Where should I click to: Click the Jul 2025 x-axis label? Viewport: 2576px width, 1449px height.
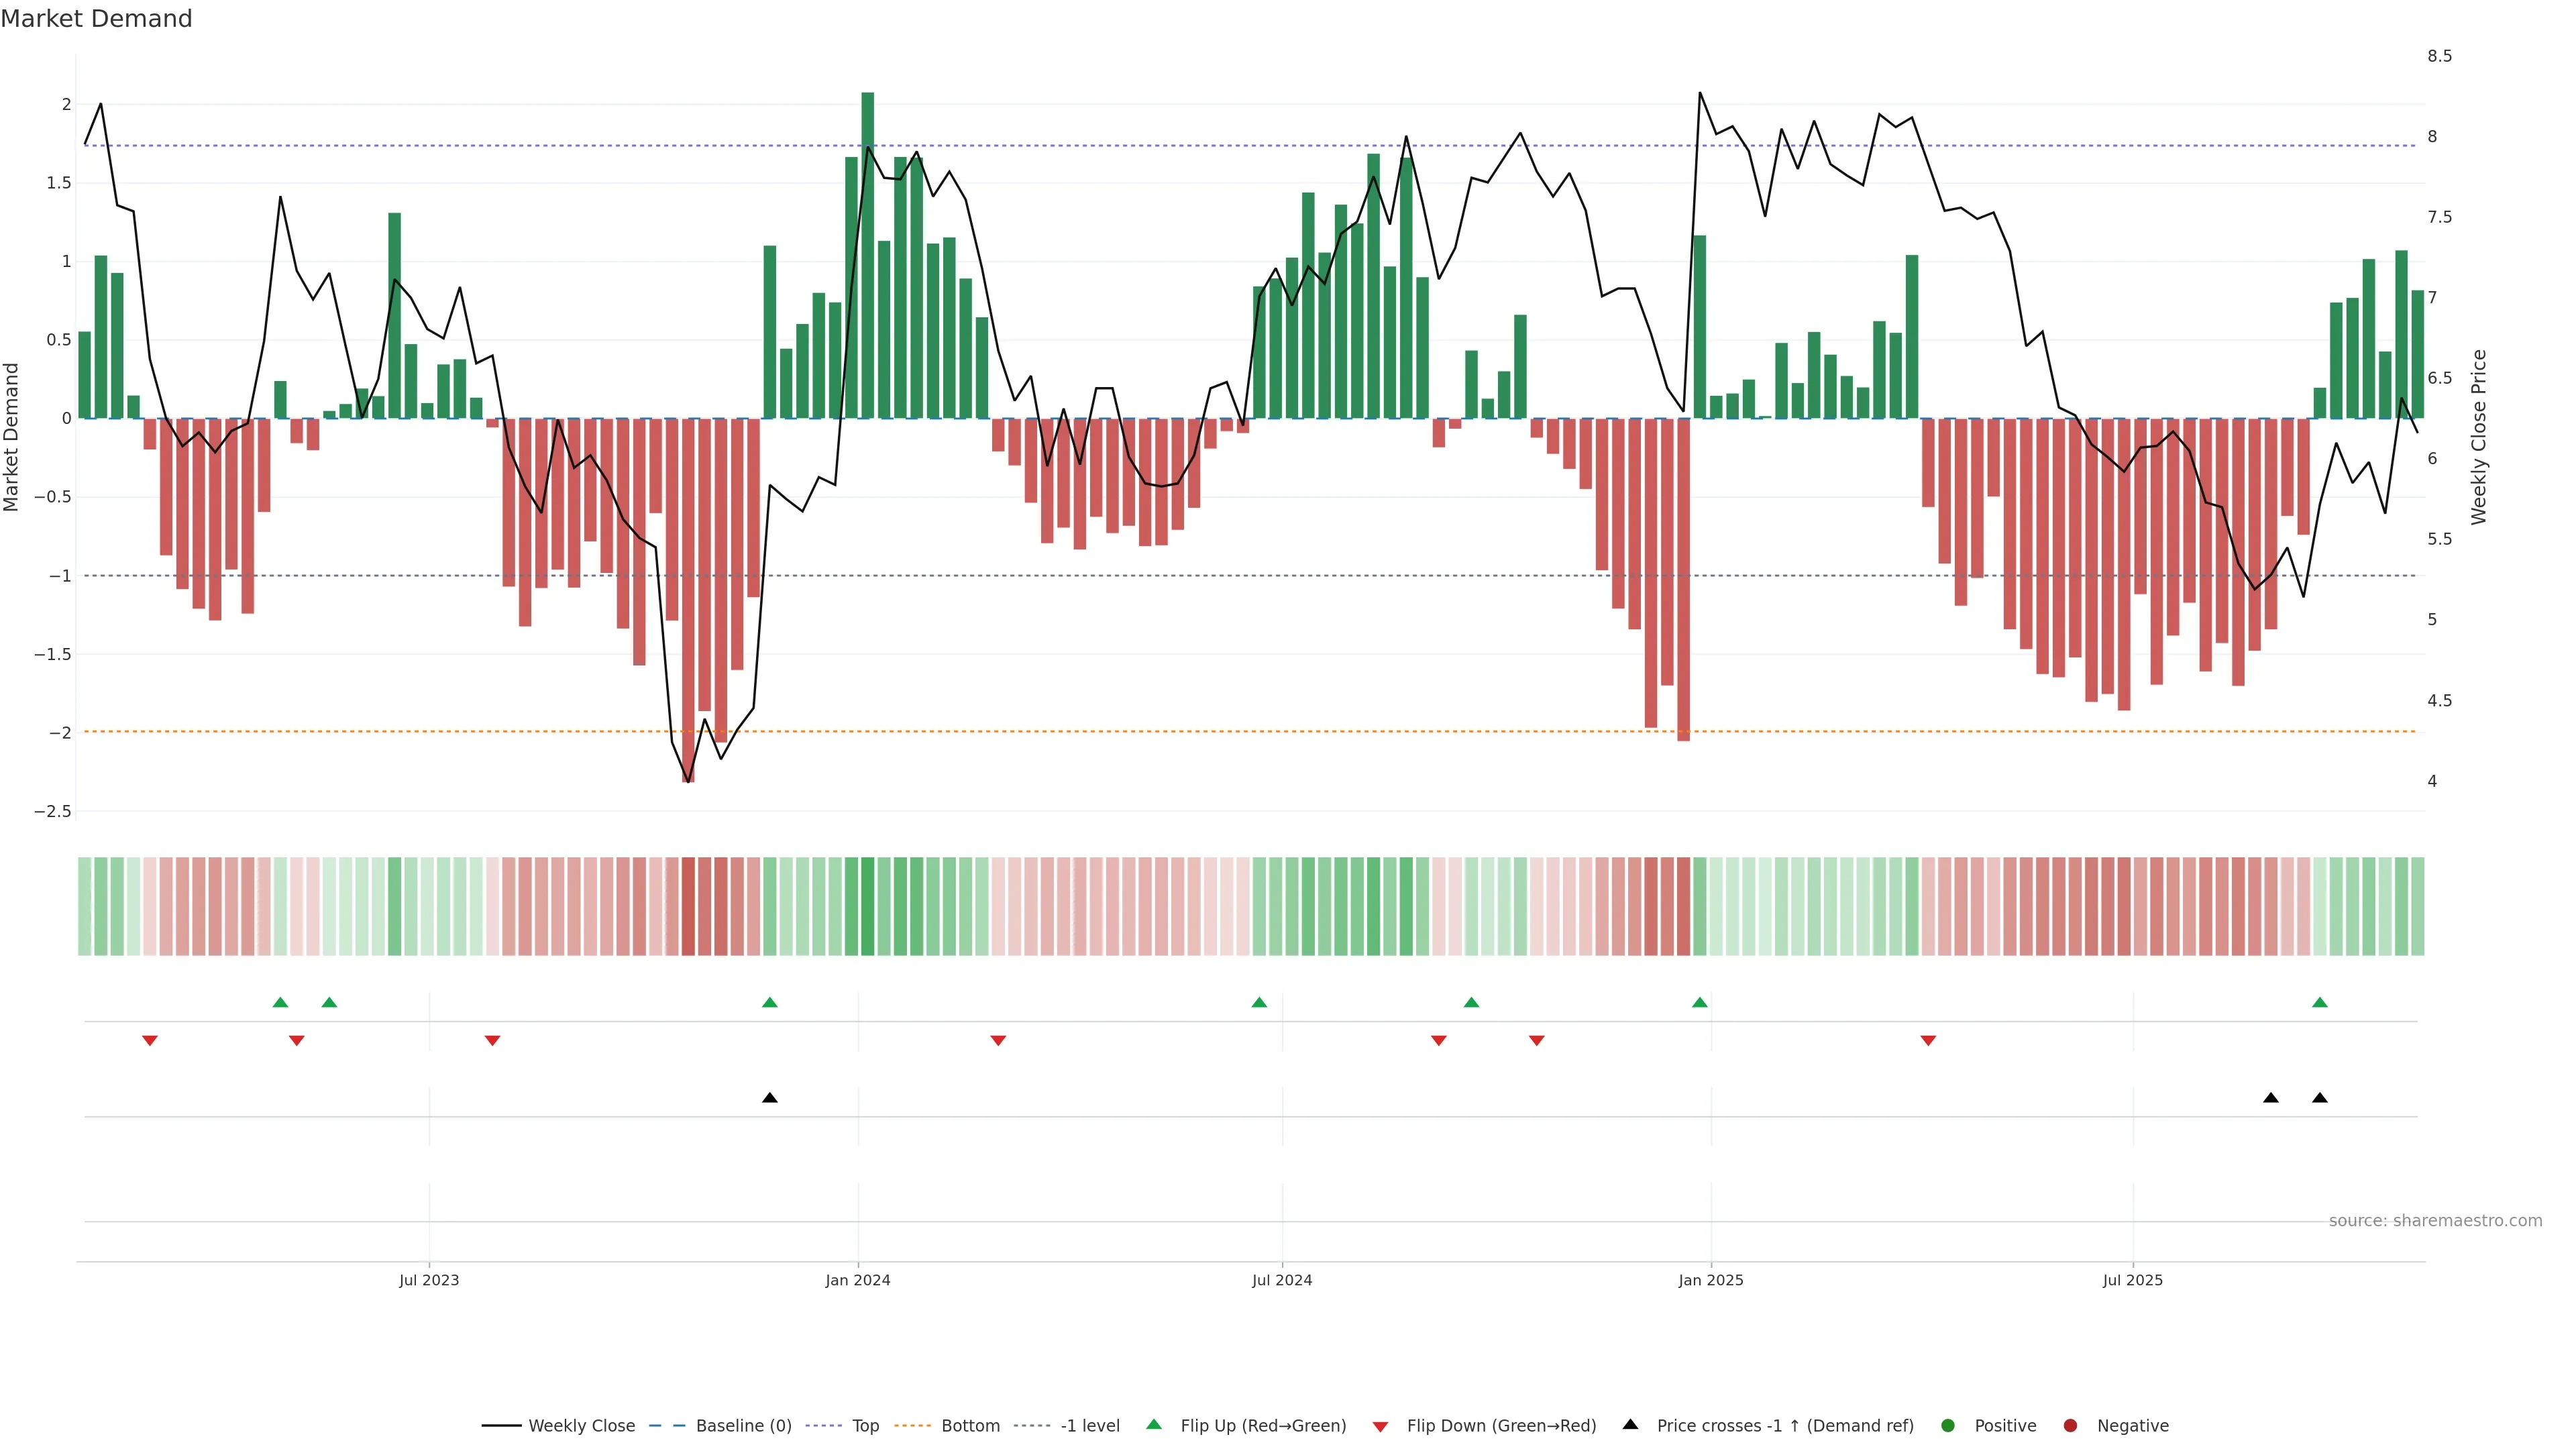coord(2132,1280)
